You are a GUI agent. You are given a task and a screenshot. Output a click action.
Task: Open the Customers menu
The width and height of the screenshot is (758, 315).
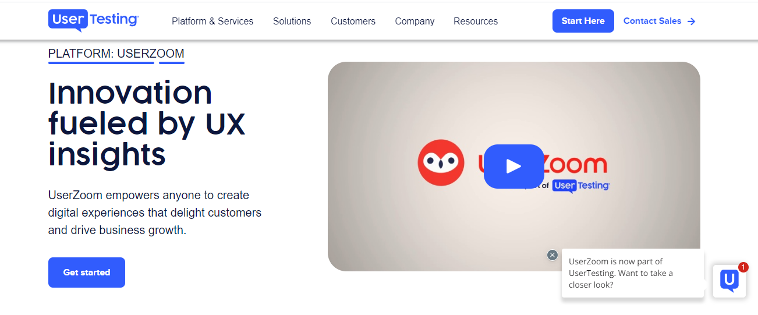(353, 21)
